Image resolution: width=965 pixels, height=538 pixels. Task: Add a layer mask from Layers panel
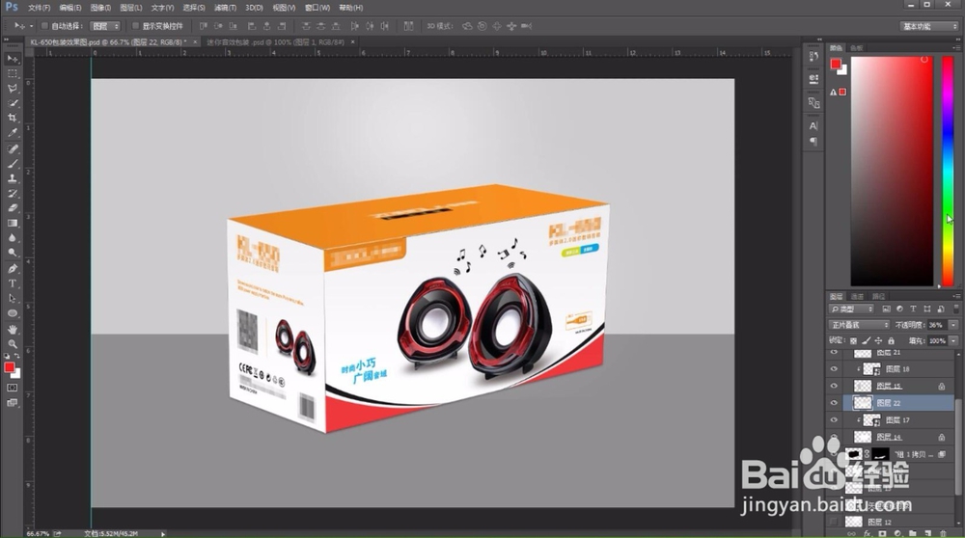[x=883, y=534]
